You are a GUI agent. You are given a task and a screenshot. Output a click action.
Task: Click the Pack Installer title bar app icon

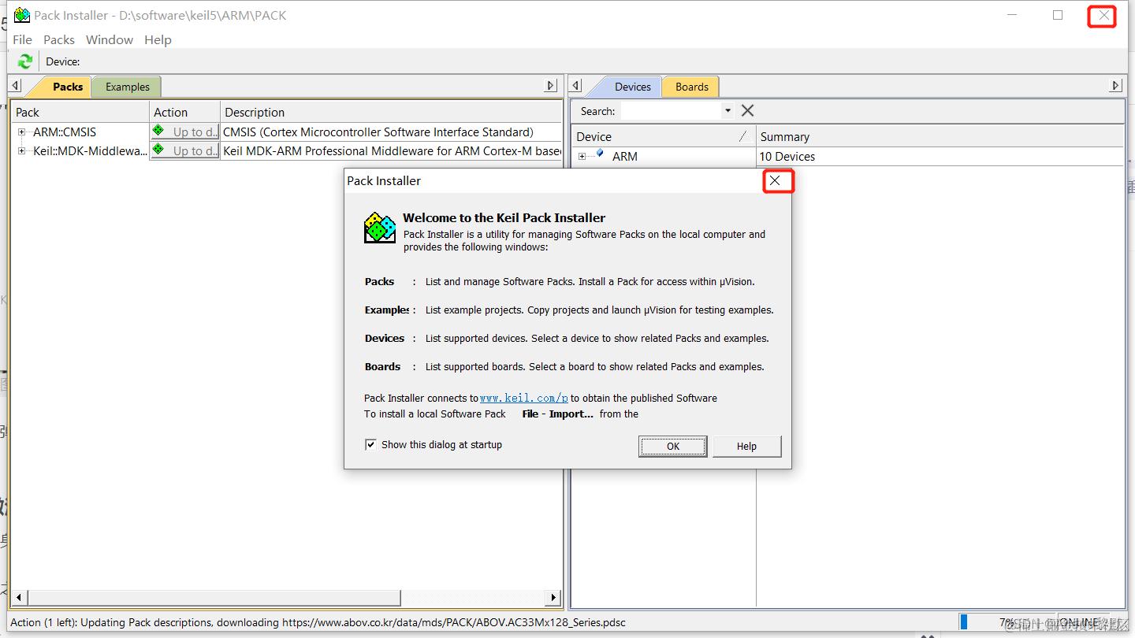tap(22, 15)
